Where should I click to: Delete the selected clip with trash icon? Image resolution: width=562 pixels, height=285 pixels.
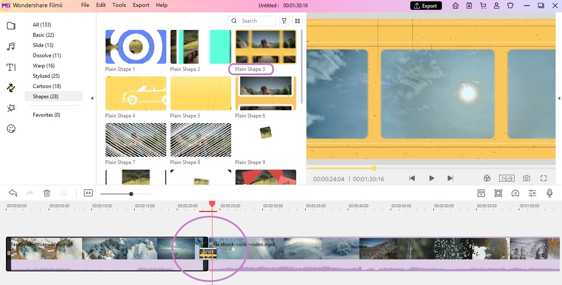(x=47, y=193)
